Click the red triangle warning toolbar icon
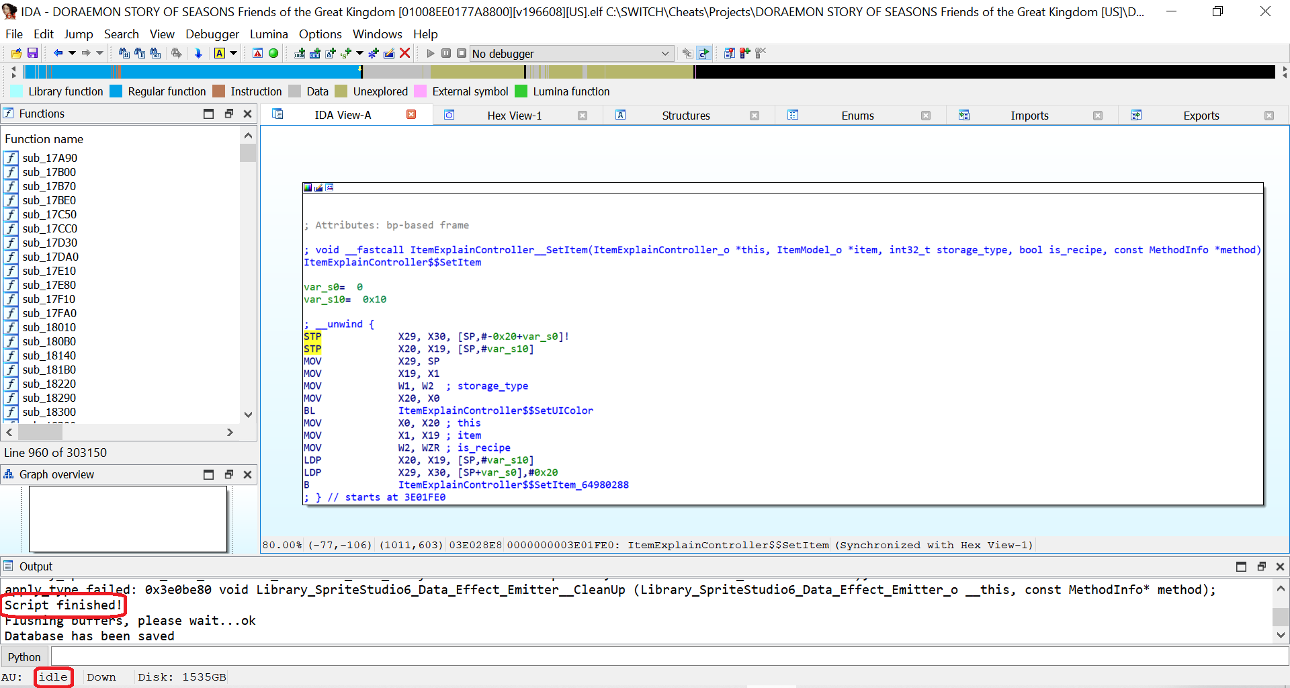Screen dimensions: 1290x688 click(x=257, y=53)
